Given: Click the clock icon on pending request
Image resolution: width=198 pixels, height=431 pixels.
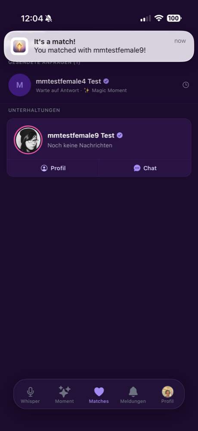Looking at the screenshot, I should coord(186,85).
